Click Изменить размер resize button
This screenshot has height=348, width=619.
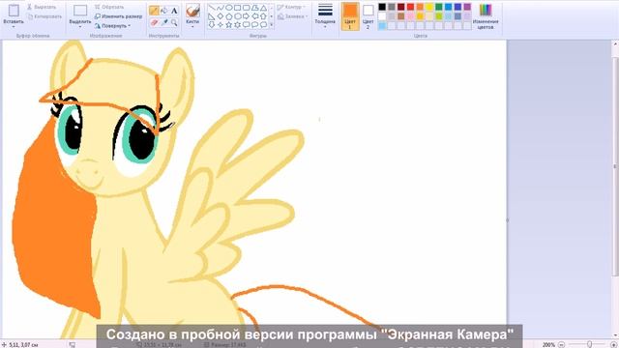118,16
